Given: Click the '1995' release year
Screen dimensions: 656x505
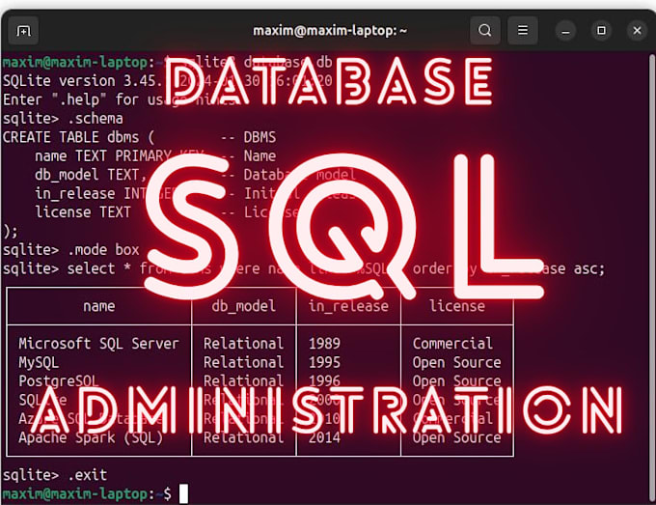Looking at the screenshot, I should coord(325,363).
